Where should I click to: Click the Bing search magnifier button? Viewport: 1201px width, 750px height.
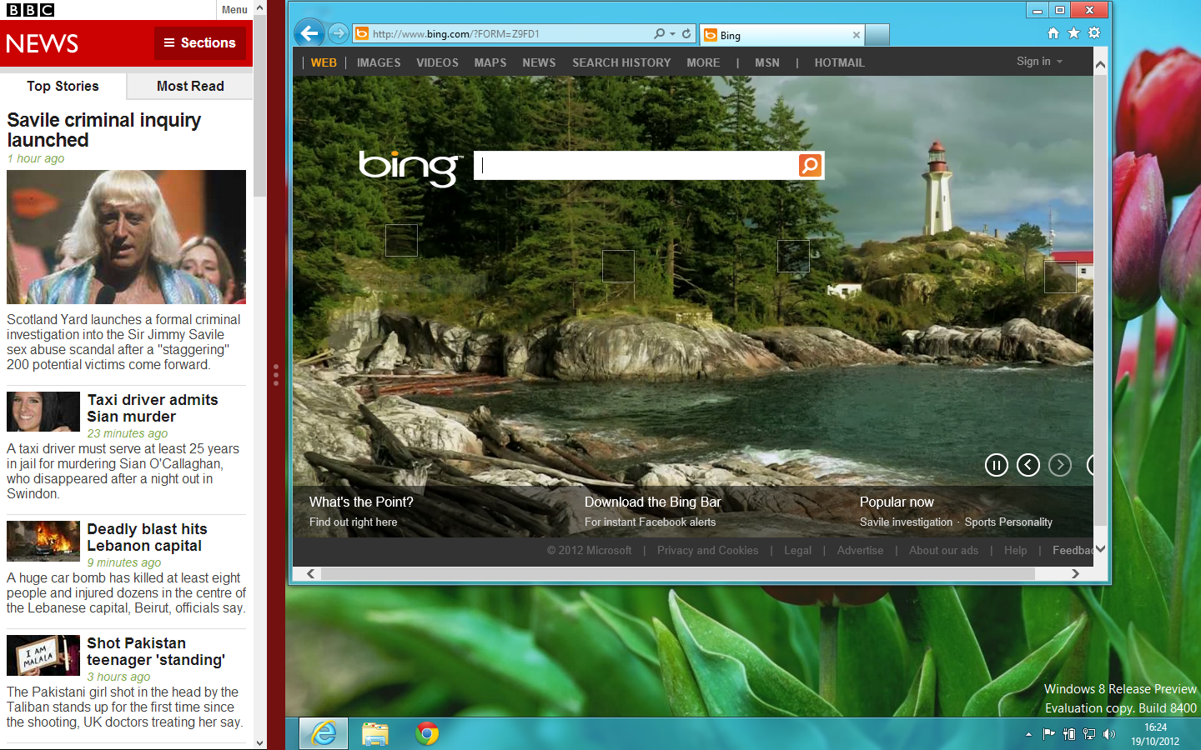pos(810,165)
